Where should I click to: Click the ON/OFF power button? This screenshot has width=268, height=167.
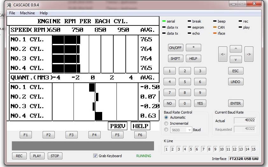175,48
